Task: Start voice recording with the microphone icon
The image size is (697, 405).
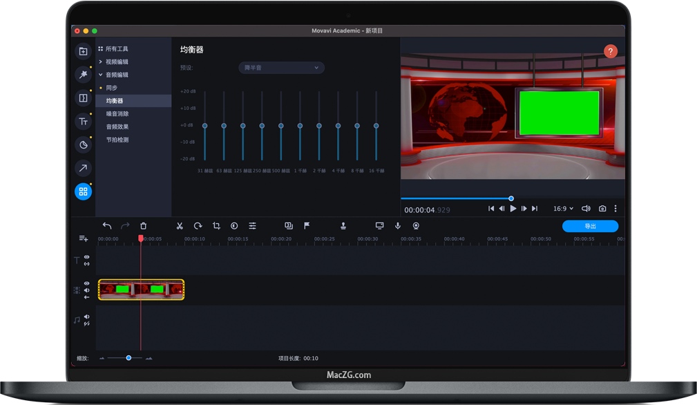Action: pos(396,225)
